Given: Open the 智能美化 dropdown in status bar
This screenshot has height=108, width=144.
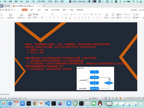Looking at the screenshot, I should pyautogui.click(x=94, y=98).
